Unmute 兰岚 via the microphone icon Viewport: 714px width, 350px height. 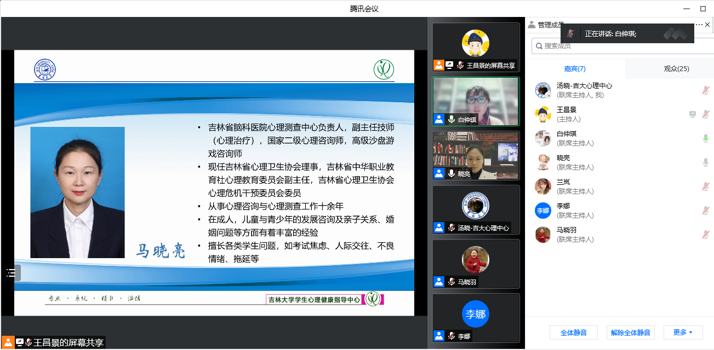pos(706,186)
